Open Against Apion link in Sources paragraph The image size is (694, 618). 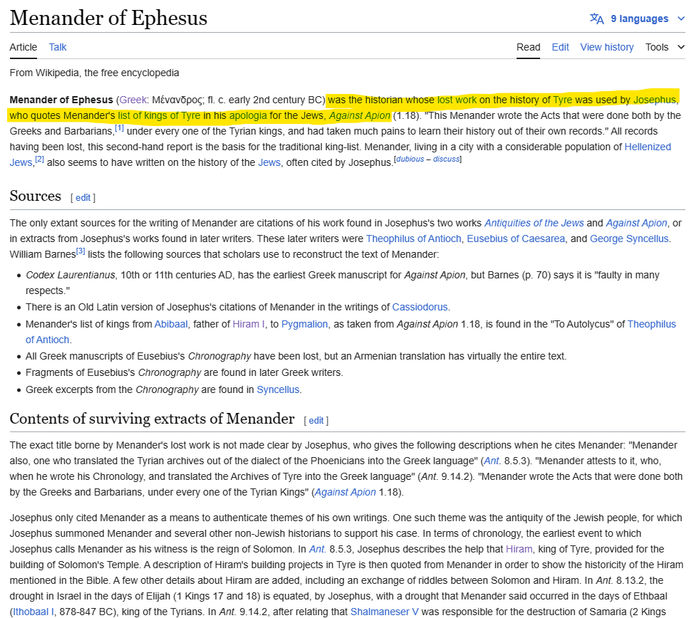[636, 223]
